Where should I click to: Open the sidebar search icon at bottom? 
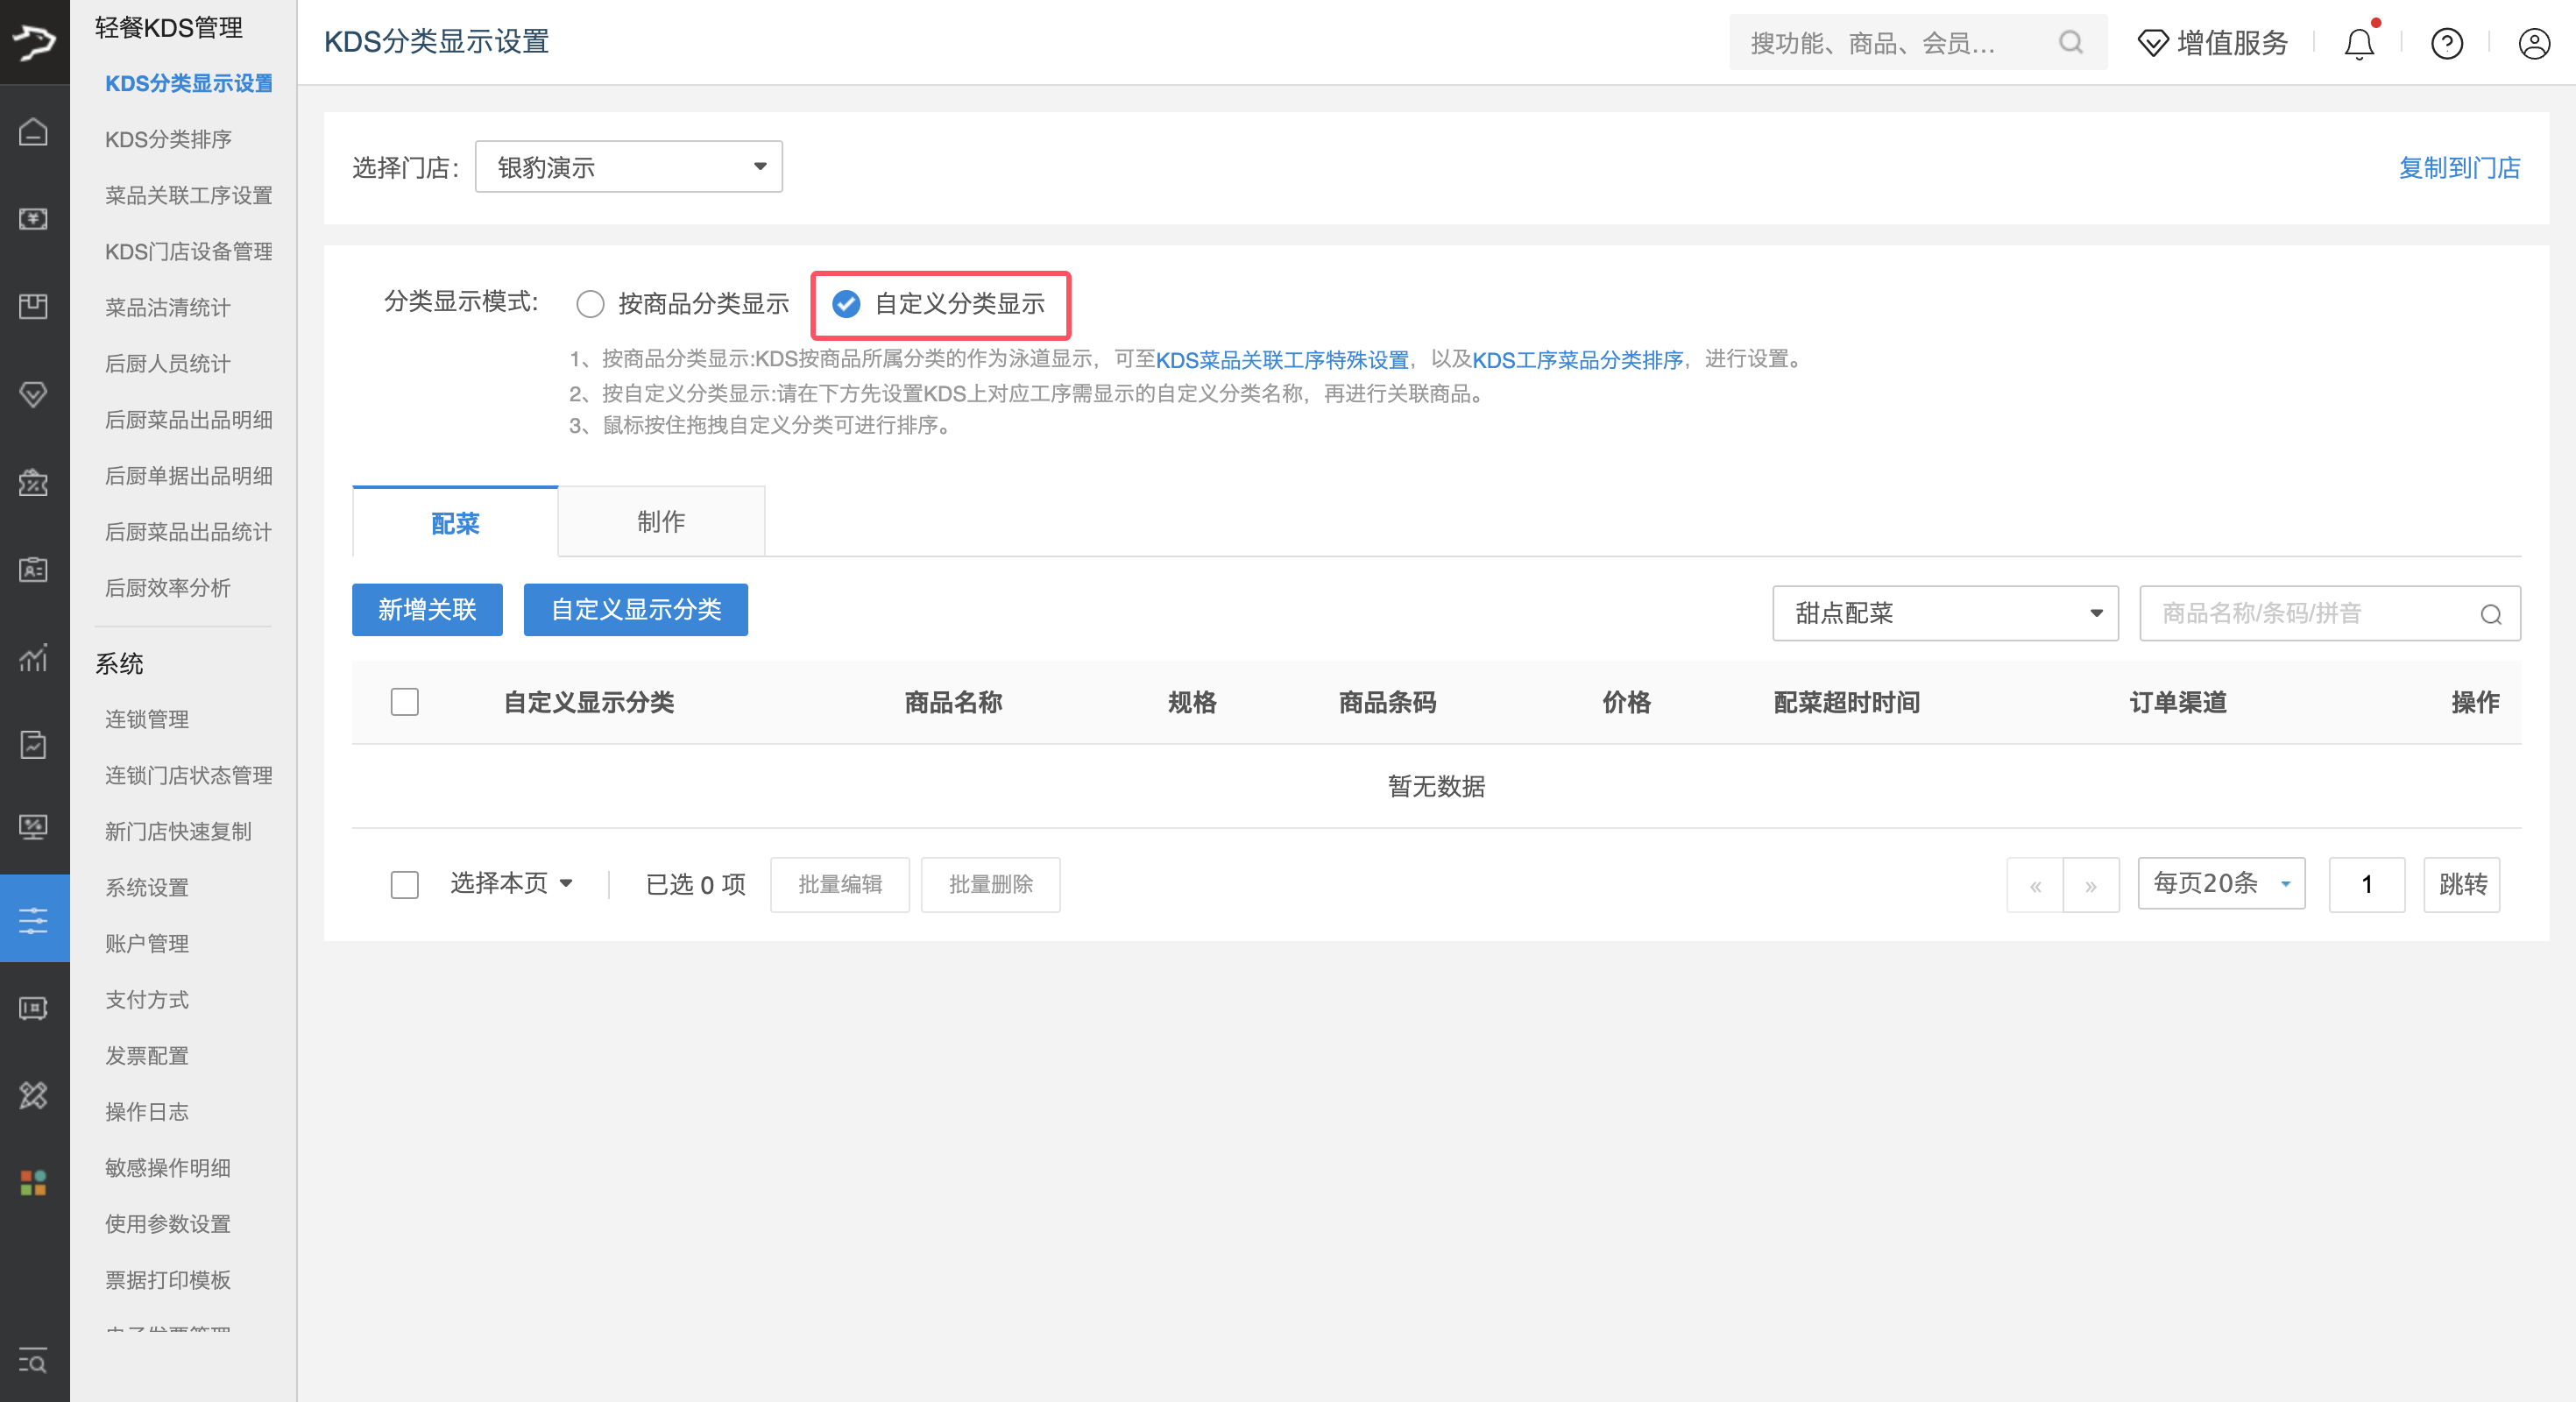click(x=34, y=1362)
